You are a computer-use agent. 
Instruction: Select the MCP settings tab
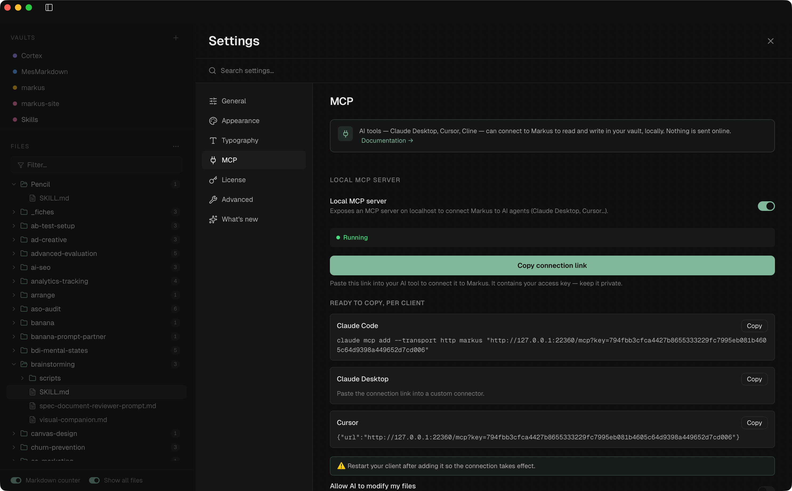point(254,160)
